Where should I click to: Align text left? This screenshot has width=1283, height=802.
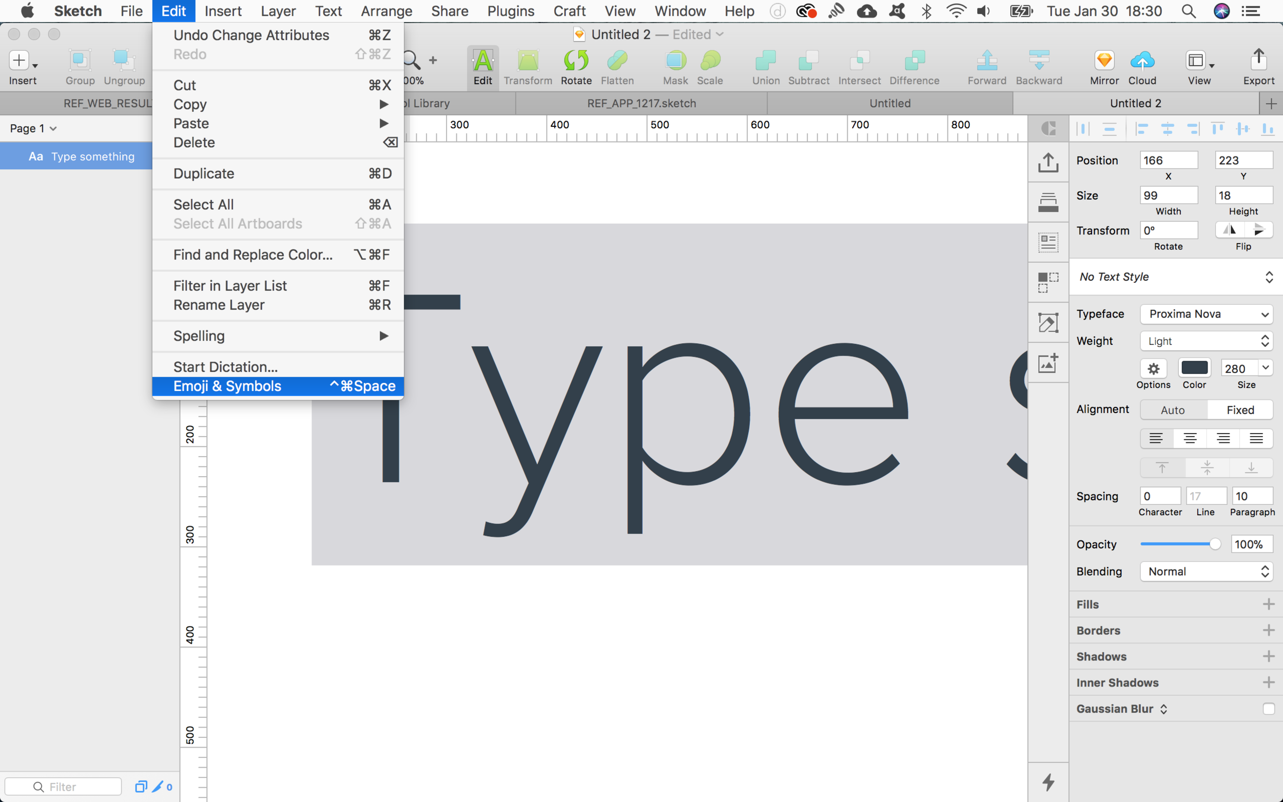1156,438
